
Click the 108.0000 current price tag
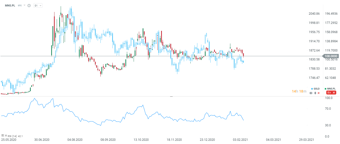(331, 56)
